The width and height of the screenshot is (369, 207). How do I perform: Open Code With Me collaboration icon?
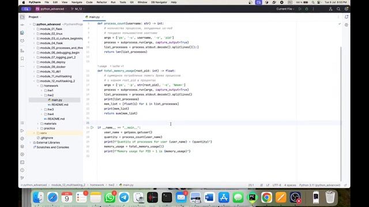click(330, 9)
